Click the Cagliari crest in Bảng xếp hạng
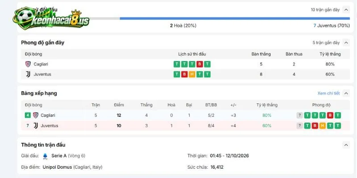Image resolution: width=357 pixels, height=178 pixels. coord(36,115)
